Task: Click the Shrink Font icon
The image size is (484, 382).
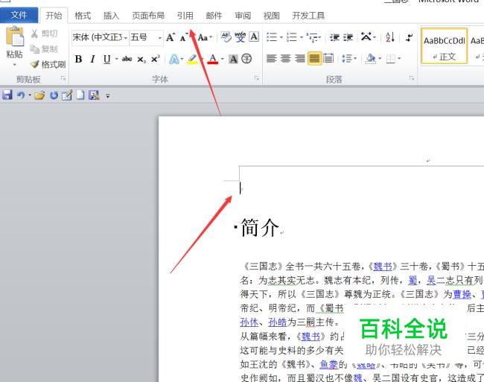Action: (184, 38)
